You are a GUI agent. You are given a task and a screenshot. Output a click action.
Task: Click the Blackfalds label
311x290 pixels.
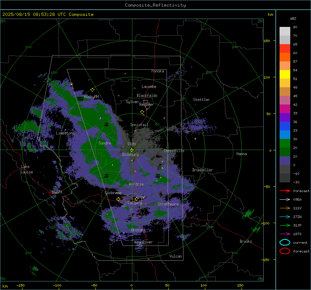(147, 96)
